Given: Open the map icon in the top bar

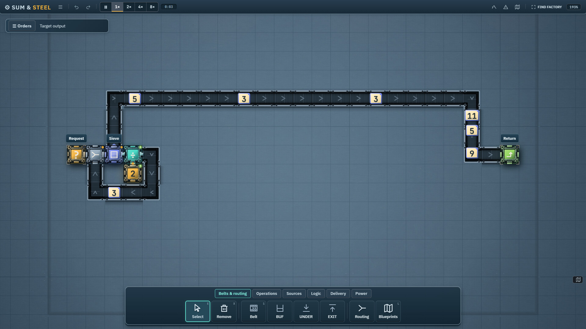Looking at the screenshot, I should tap(517, 7).
